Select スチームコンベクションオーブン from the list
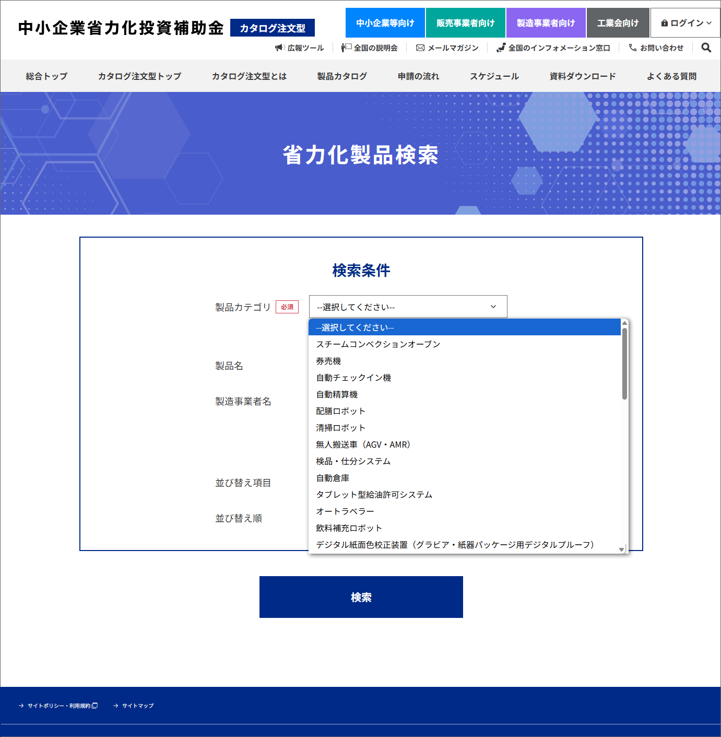This screenshot has height=737, width=721. (465, 344)
